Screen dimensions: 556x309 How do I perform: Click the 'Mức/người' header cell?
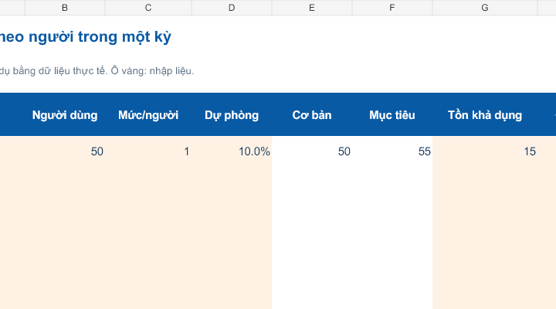(x=148, y=115)
